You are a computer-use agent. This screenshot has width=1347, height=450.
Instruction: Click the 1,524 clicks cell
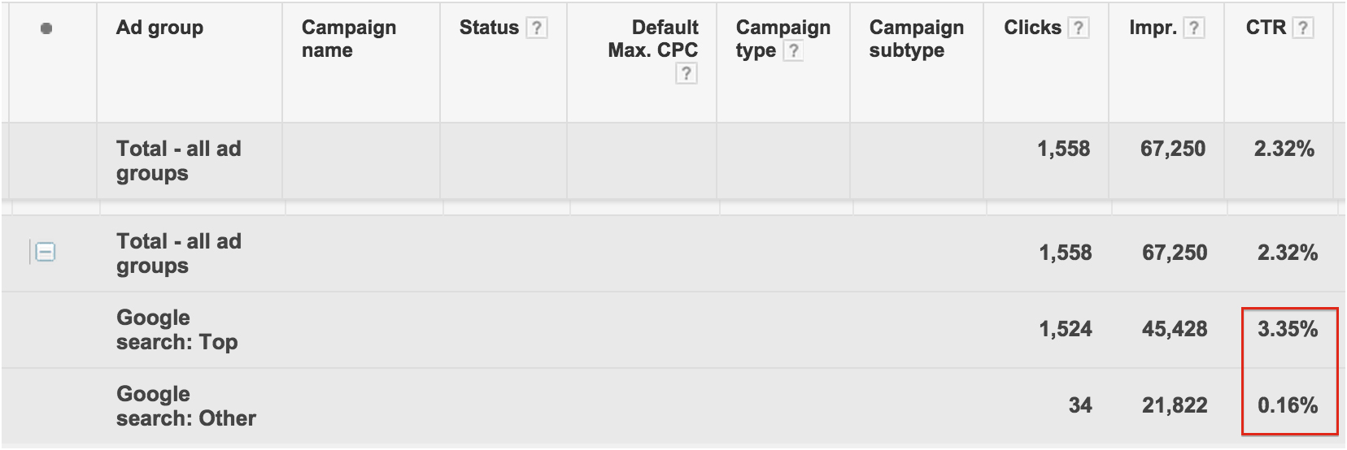pyautogui.click(x=1066, y=329)
